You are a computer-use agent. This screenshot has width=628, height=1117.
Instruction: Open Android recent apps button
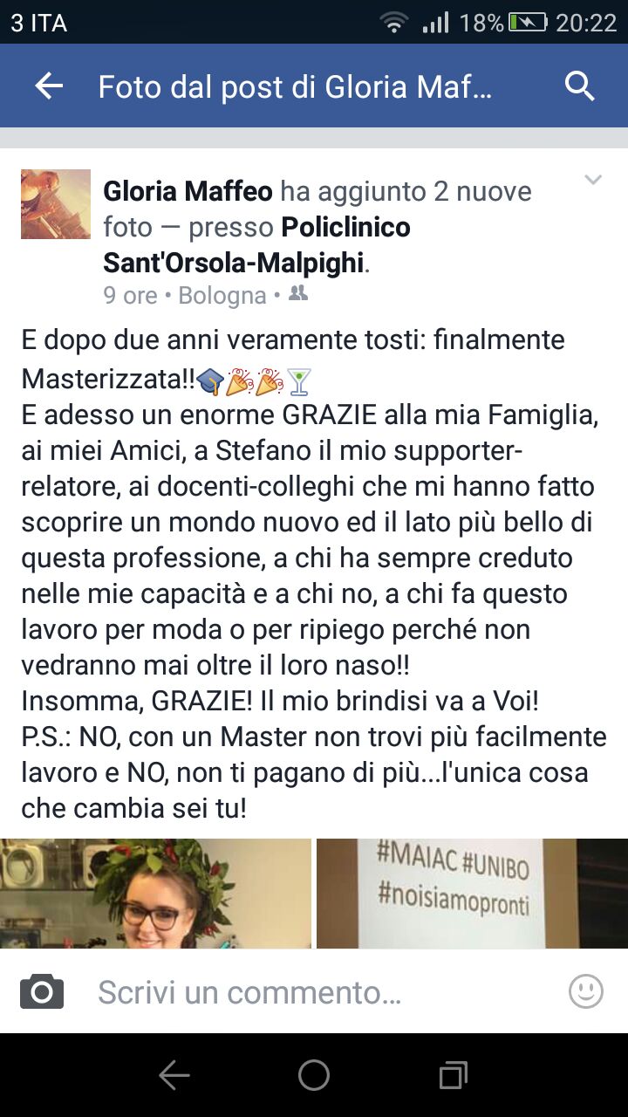453,1076
